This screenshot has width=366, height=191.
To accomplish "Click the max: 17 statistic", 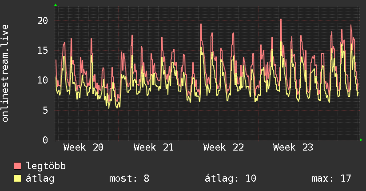I will 331,179.
